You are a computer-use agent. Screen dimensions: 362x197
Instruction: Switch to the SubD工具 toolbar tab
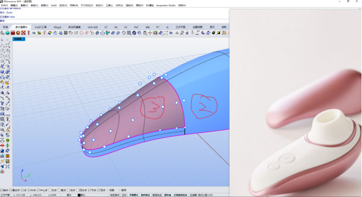[x=40, y=27]
